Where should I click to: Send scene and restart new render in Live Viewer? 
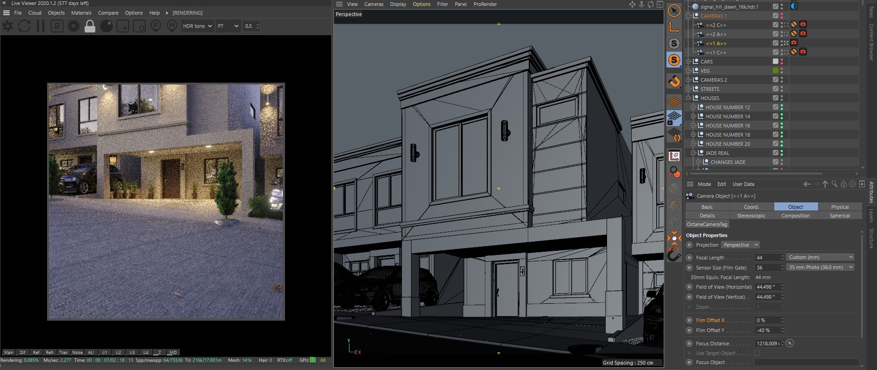(8, 26)
